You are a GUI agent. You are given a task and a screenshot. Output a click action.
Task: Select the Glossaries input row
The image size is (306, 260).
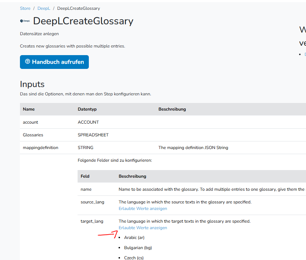pos(33,135)
